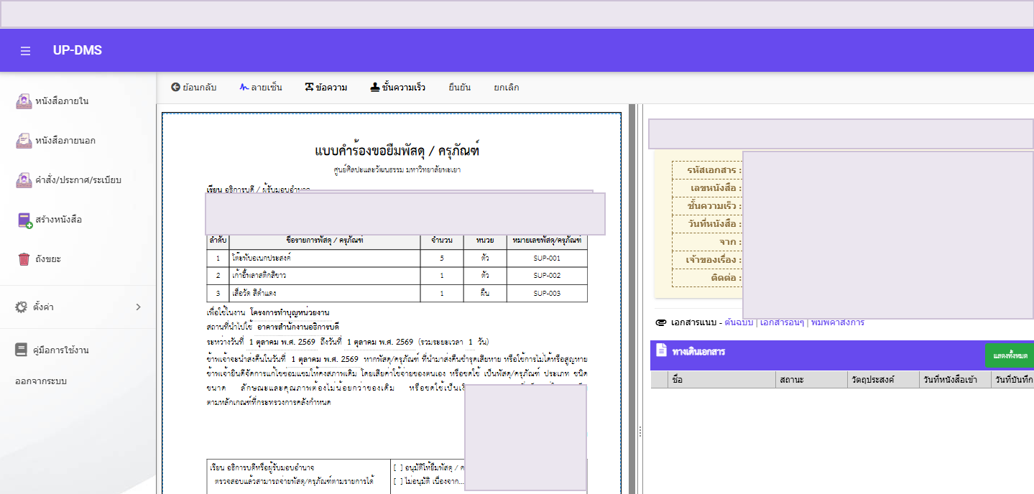Click the พิมพ์คำสั่งการ link
The width and height of the screenshot is (1034, 494).
click(x=837, y=322)
